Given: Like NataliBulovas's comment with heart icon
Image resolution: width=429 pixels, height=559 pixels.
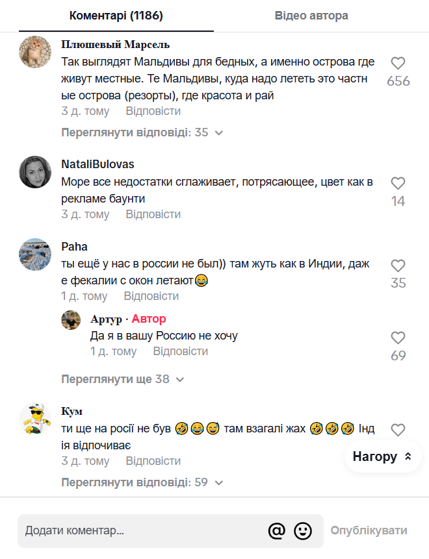Looking at the screenshot, I should click(x=398, y=184).
